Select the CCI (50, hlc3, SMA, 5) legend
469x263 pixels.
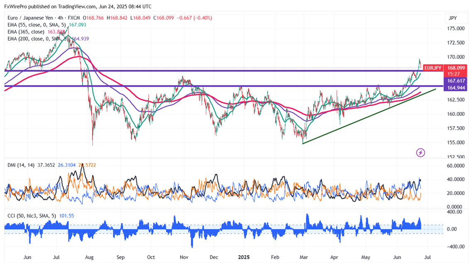pyautogui.click(x=32, y=216)
